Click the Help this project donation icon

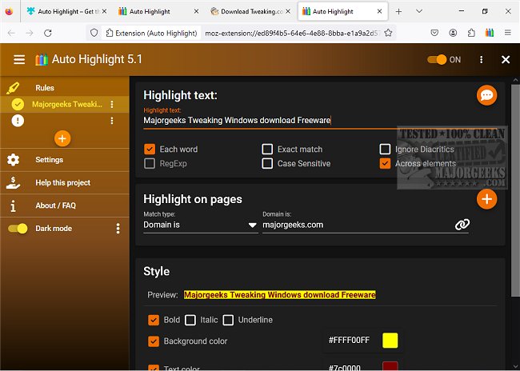tap(13, 182)
